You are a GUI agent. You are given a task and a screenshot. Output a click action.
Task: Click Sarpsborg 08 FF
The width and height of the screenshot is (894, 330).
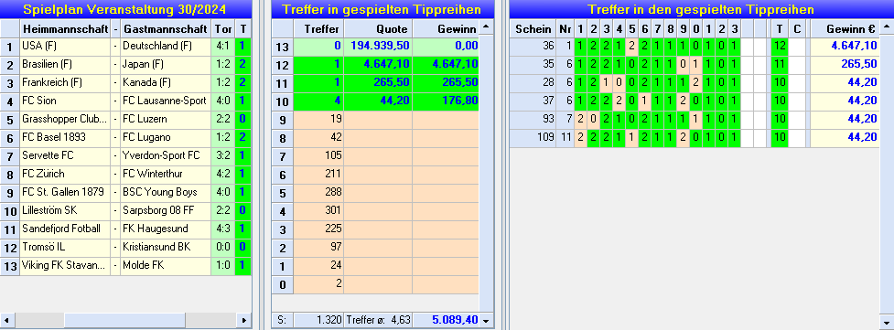(x=166, y=210)
